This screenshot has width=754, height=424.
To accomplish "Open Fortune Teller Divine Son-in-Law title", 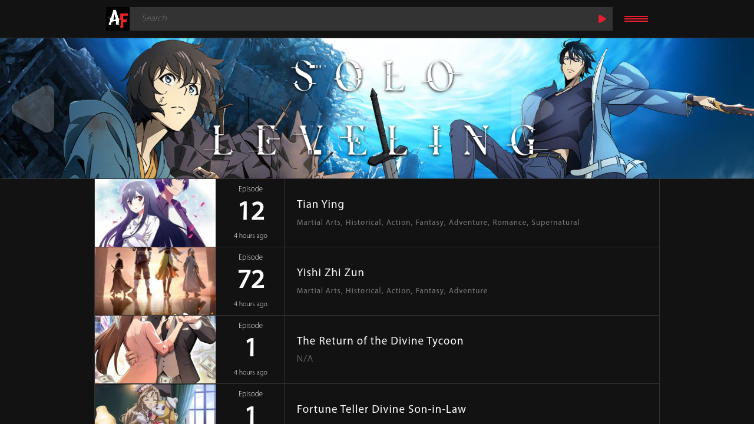I will [381, 409].
